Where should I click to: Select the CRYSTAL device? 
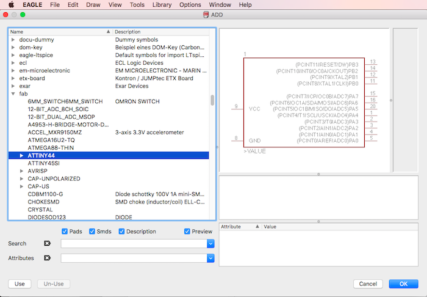tap(40, 210)
